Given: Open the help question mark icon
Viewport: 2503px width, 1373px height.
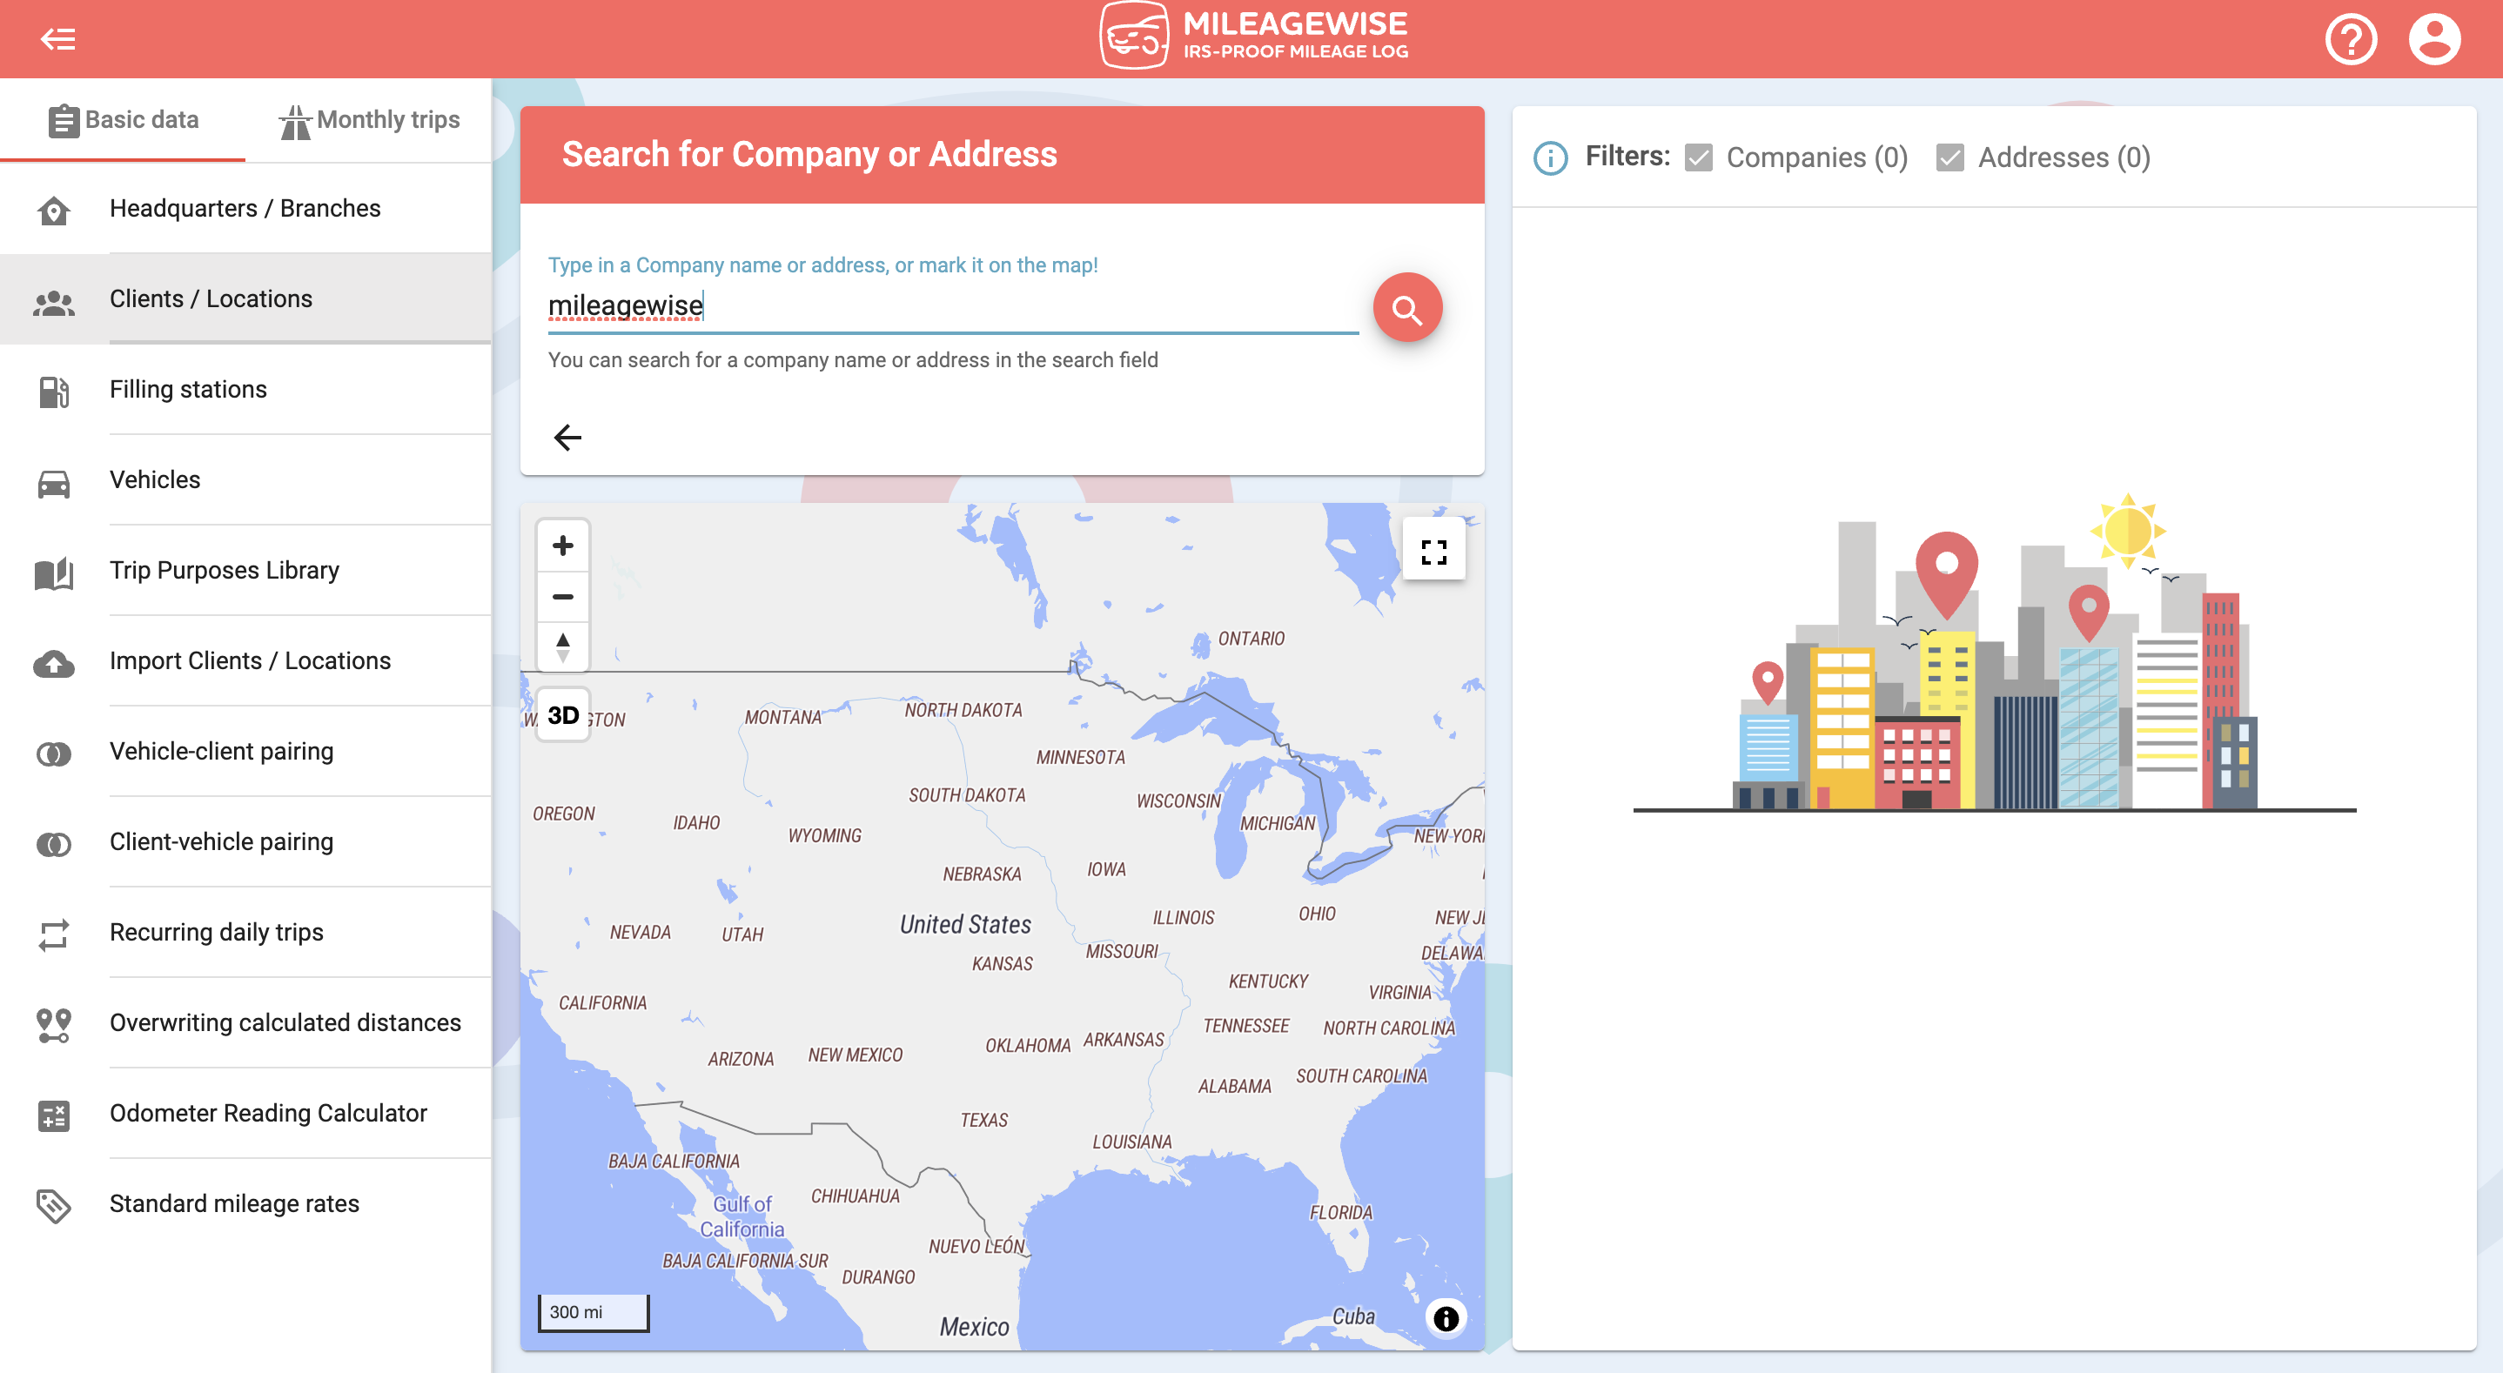Looking at the screenshot, I should [x=2350, y=39].
